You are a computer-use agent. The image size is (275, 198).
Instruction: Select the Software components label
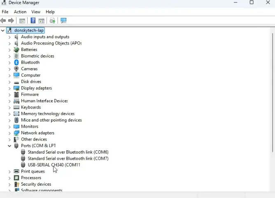click(42, 190)
